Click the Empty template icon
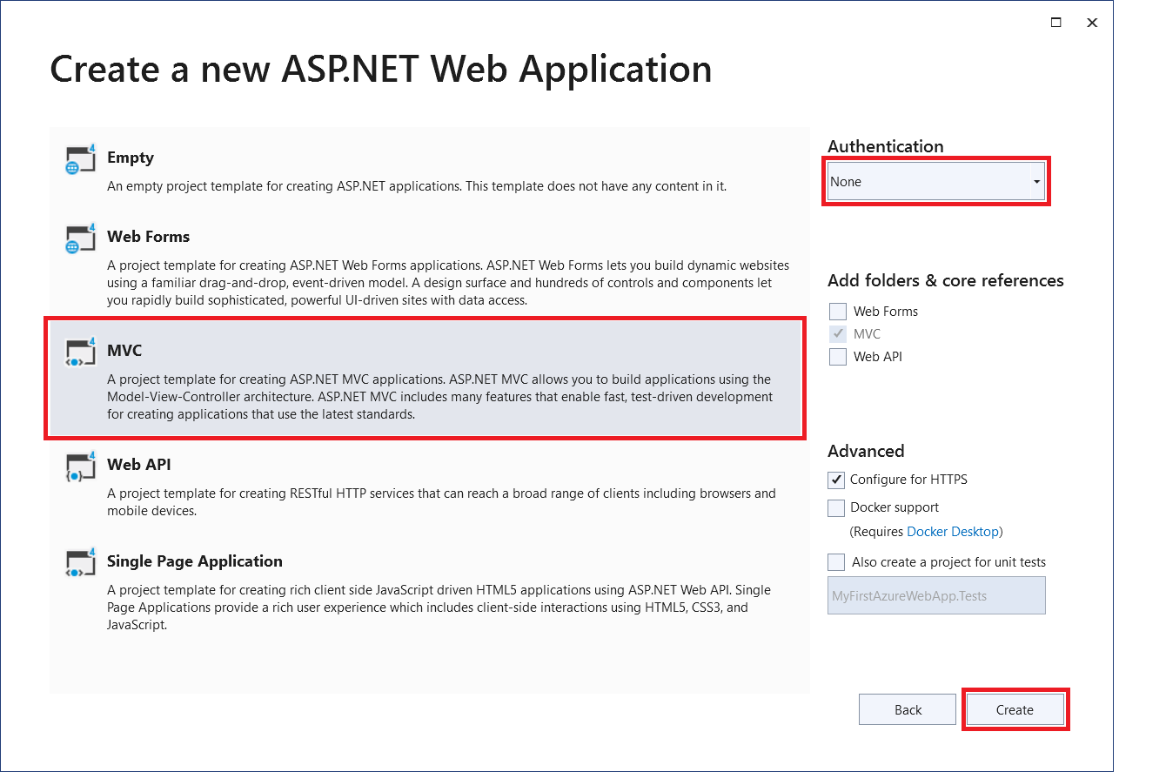Image resolution: width=1166 pixels, height=772 pixels. [80, 160]
